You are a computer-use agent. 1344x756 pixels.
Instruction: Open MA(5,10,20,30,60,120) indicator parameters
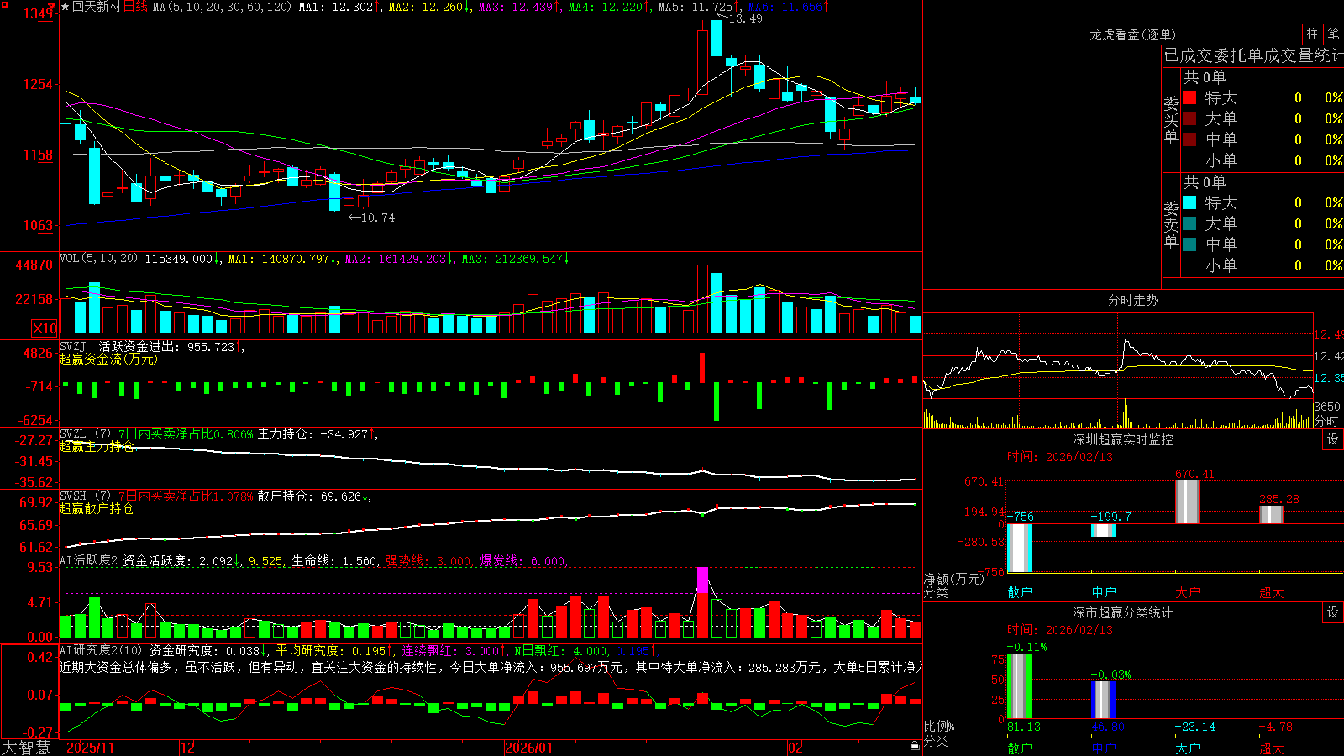(x=222, y=7)
